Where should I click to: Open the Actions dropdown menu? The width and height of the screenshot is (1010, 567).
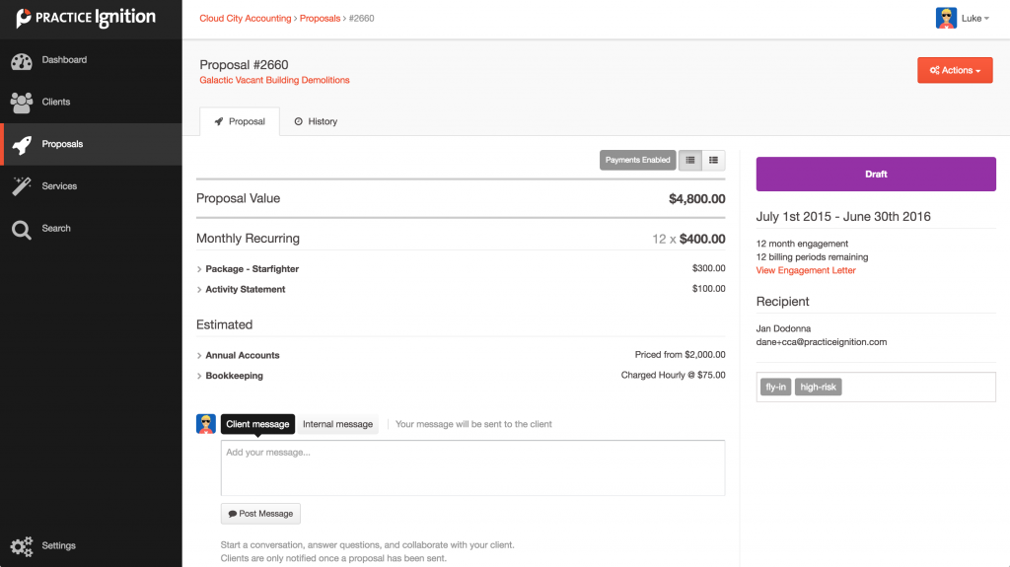[x=954, y=71]
